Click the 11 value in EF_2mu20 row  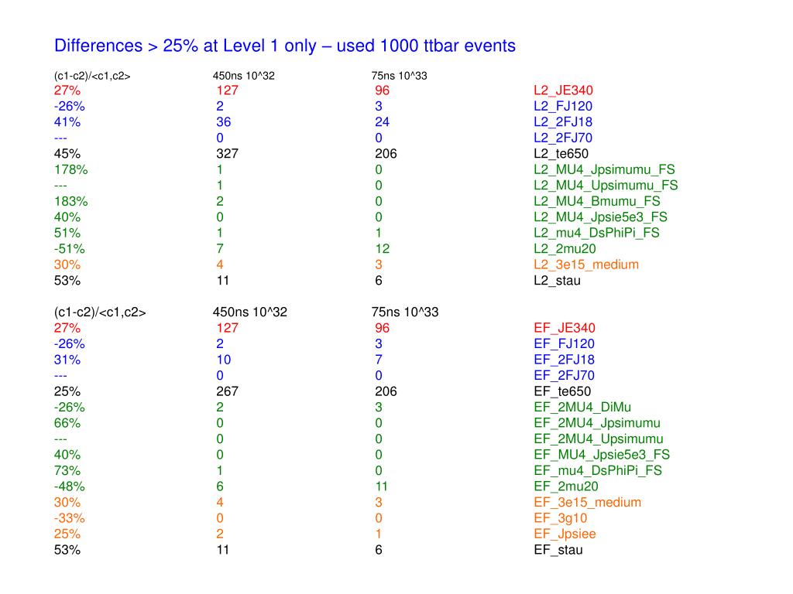381,486
